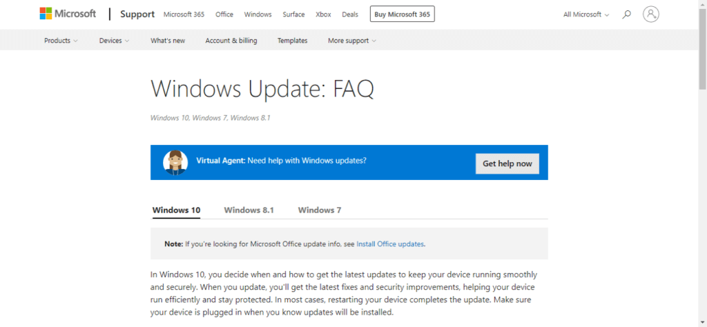Select the Windows 10 tab

click(176, 210)
